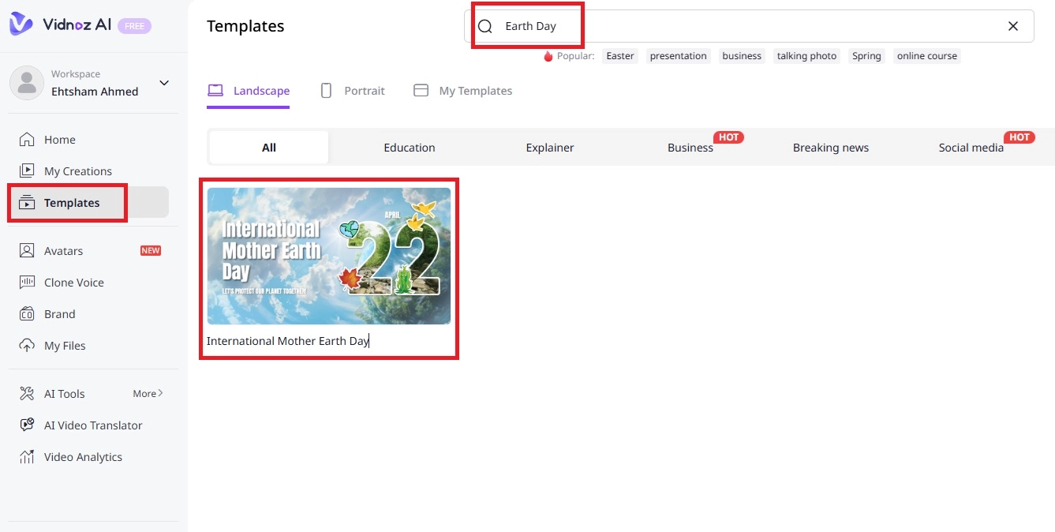Select the My Creations icon

28,170
